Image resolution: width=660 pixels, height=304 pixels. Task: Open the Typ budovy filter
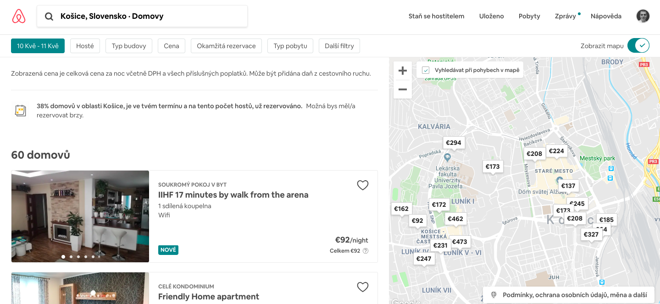129,46
